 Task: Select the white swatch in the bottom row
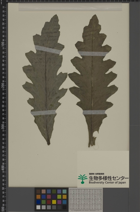pos(38,207)
